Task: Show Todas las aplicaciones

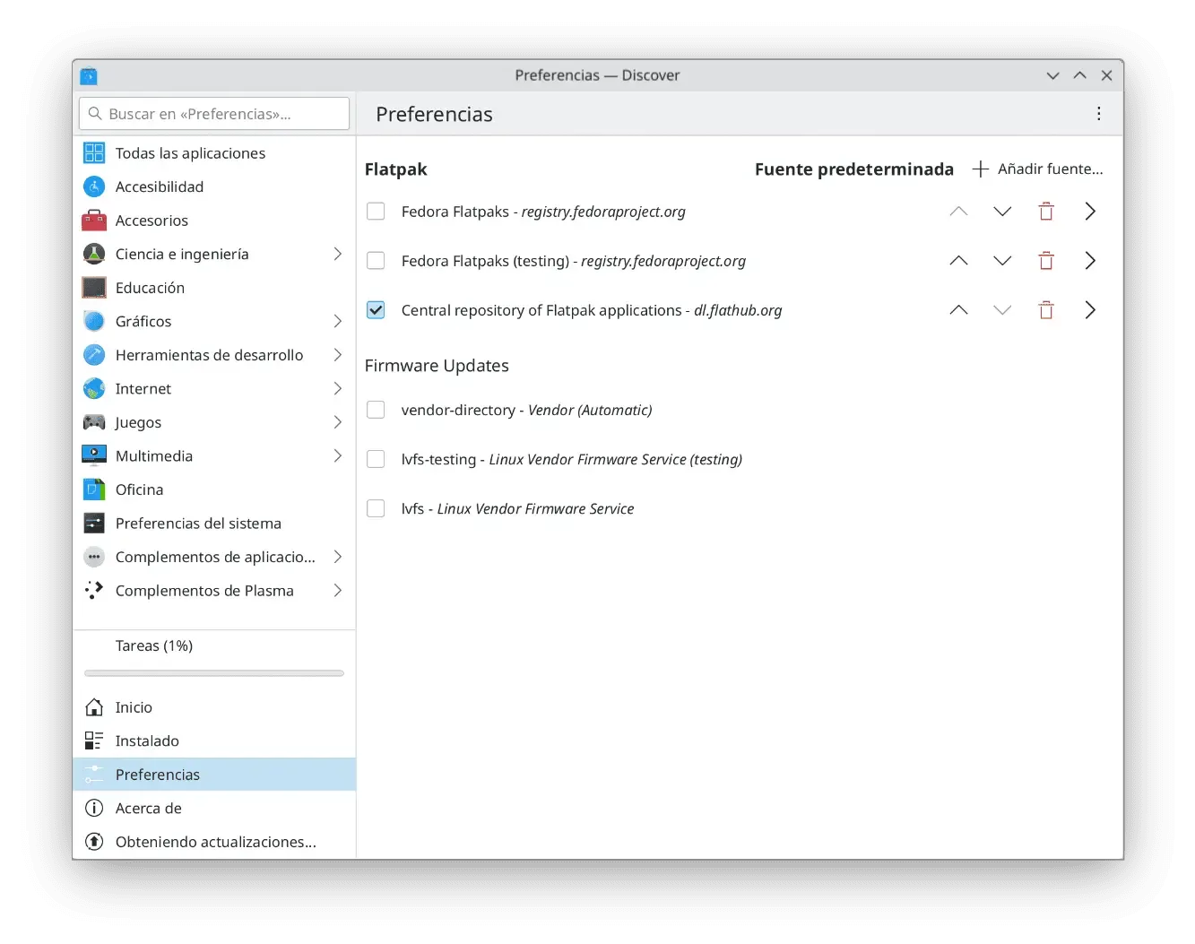Action: pos(214,153)
